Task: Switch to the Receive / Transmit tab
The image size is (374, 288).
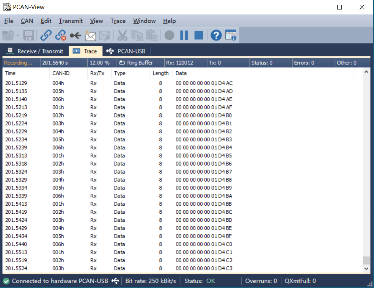Action: (35, 51)
